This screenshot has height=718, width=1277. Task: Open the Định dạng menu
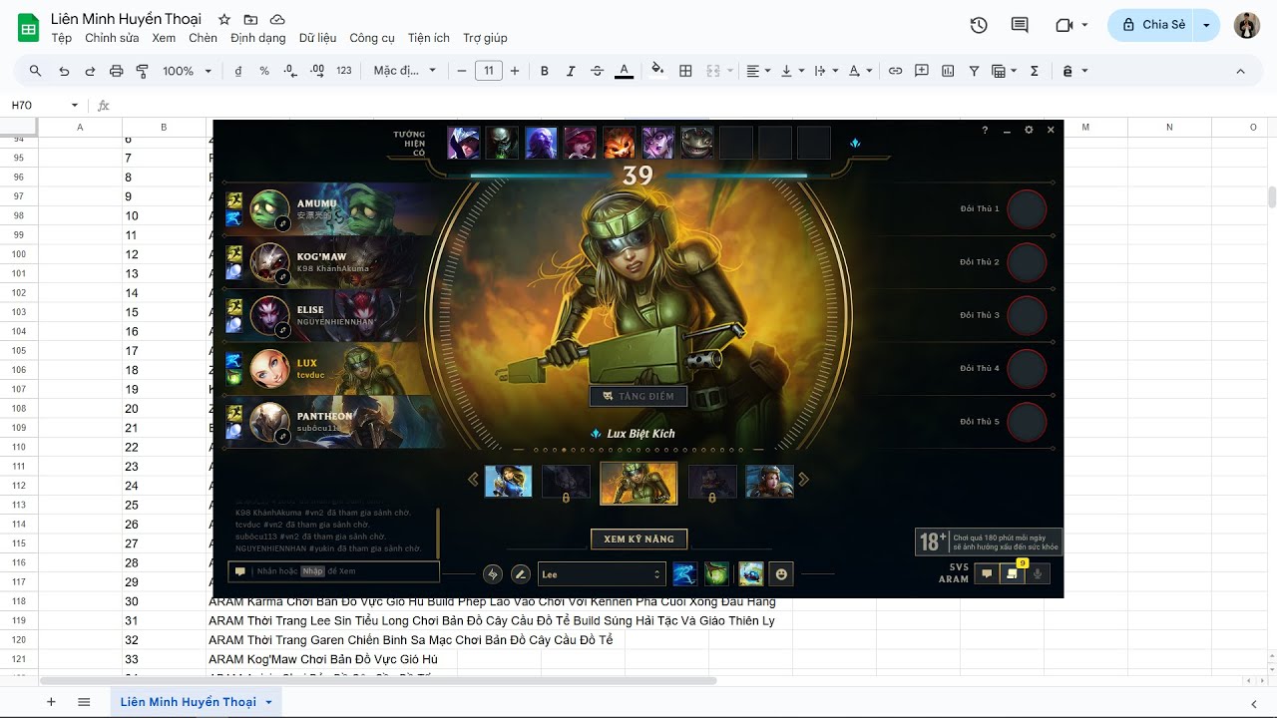[257, 38]
